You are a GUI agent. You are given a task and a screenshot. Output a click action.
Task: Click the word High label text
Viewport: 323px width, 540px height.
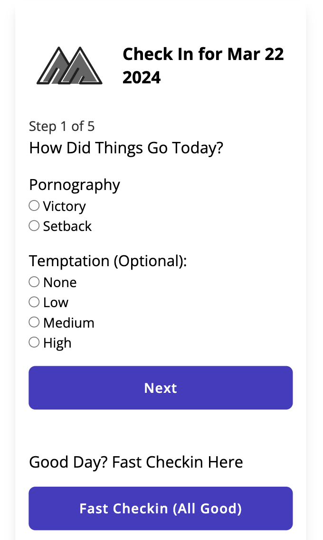57,343
